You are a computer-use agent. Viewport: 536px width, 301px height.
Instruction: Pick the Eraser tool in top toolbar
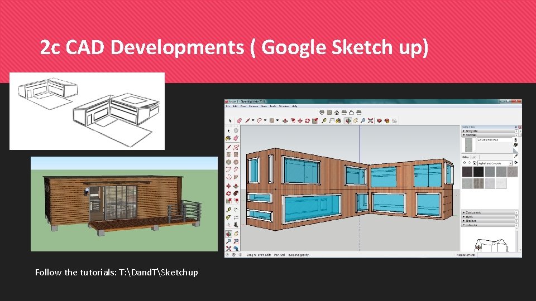pos(240,121)
